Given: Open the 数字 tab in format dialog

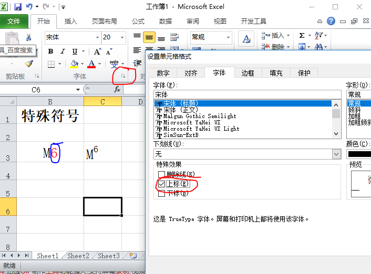Looking at the screenshot, I should tap(163, 73).
